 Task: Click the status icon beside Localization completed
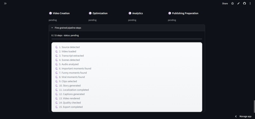point(57,90)
